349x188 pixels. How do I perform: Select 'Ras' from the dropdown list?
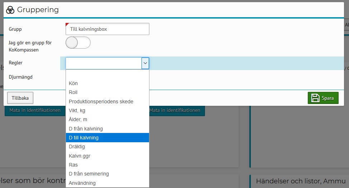coord(73,165)
